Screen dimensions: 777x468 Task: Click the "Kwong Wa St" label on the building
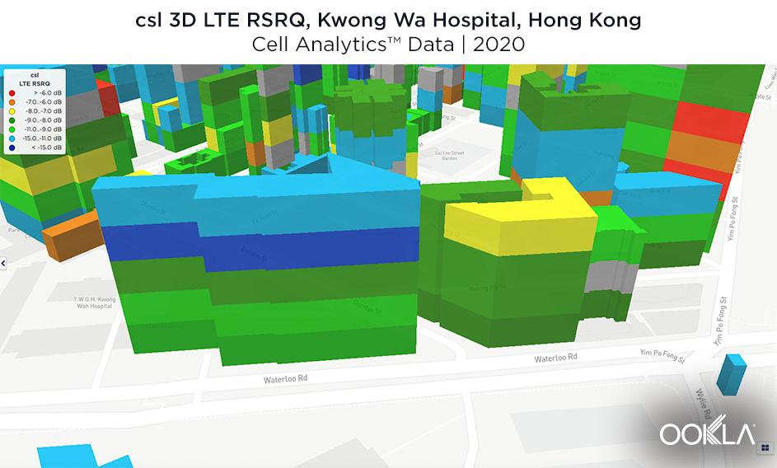click(x=488, y=288)
